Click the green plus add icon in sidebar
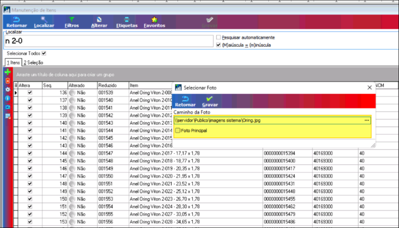The width and height of the screenshot is (399, 228). click(7, 72)
